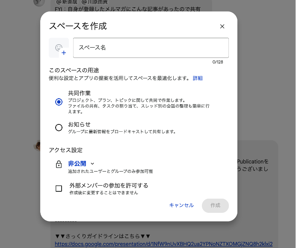Click the 0/128 character counter
This screenshot has height=248, width=296.
(218, 62)
